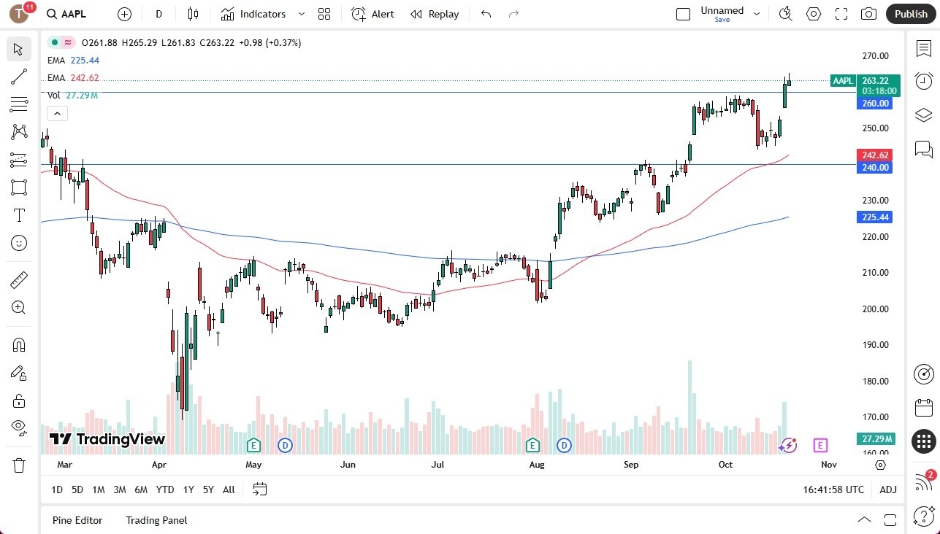Screen dimensions: 940x534
Task: Select the trend line drawing tool
Action: click(18, 77)
